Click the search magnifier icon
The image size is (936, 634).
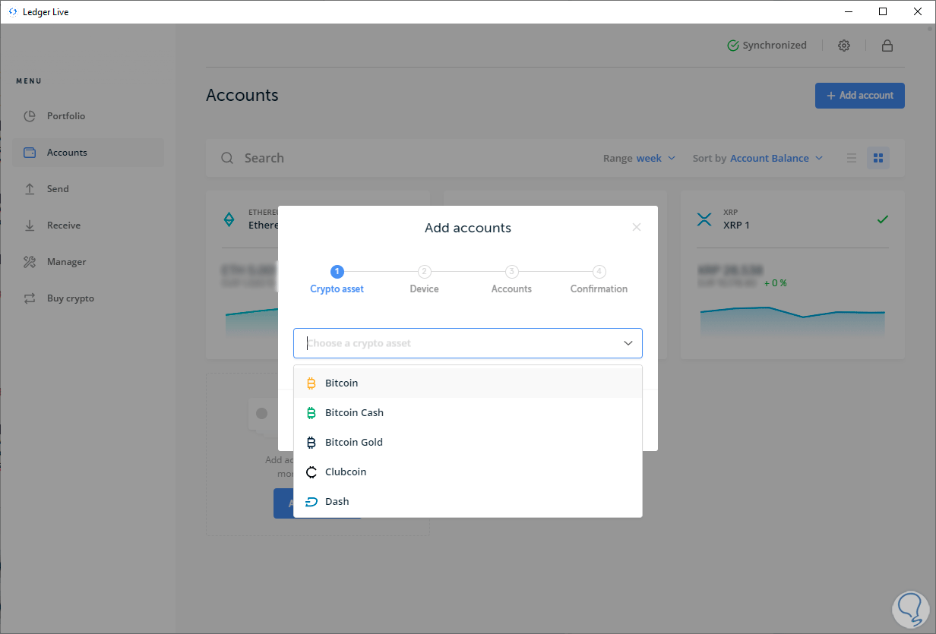coord(227,158)
